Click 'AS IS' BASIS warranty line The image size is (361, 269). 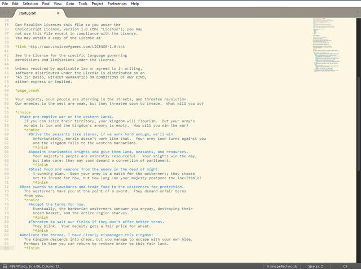81,77
